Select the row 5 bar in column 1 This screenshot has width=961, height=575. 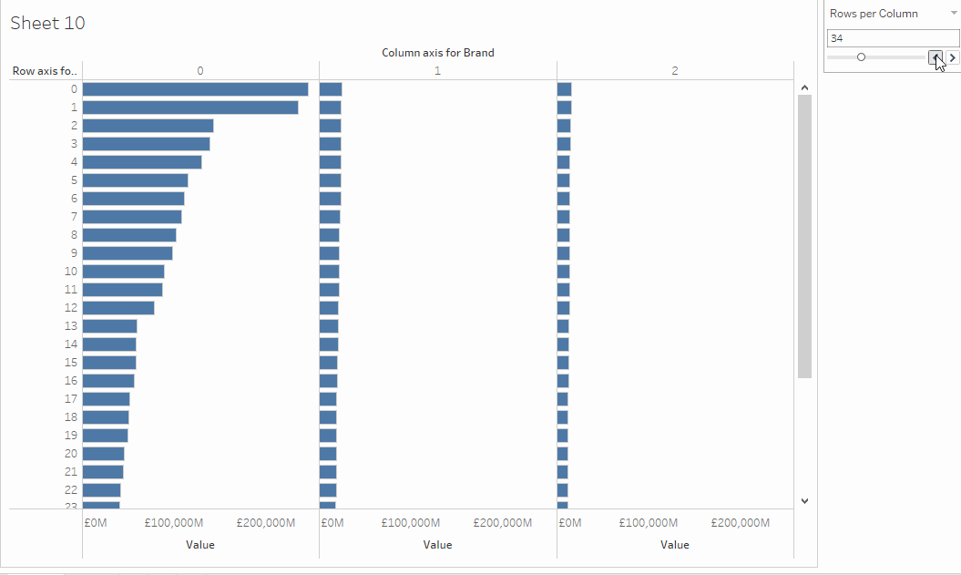pos(330,180)
